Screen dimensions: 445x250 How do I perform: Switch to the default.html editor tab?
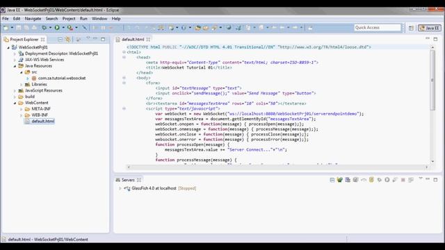[x=133, y=40]
